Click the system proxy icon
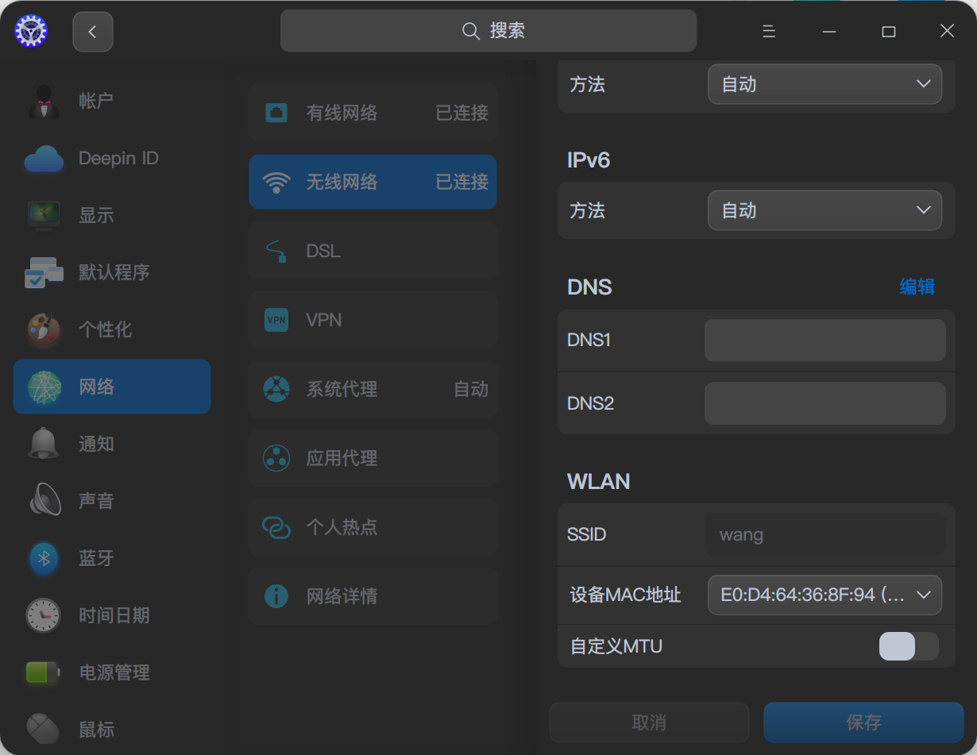The width and height of the screenshot is (977, 755). [x=276, y=389]
